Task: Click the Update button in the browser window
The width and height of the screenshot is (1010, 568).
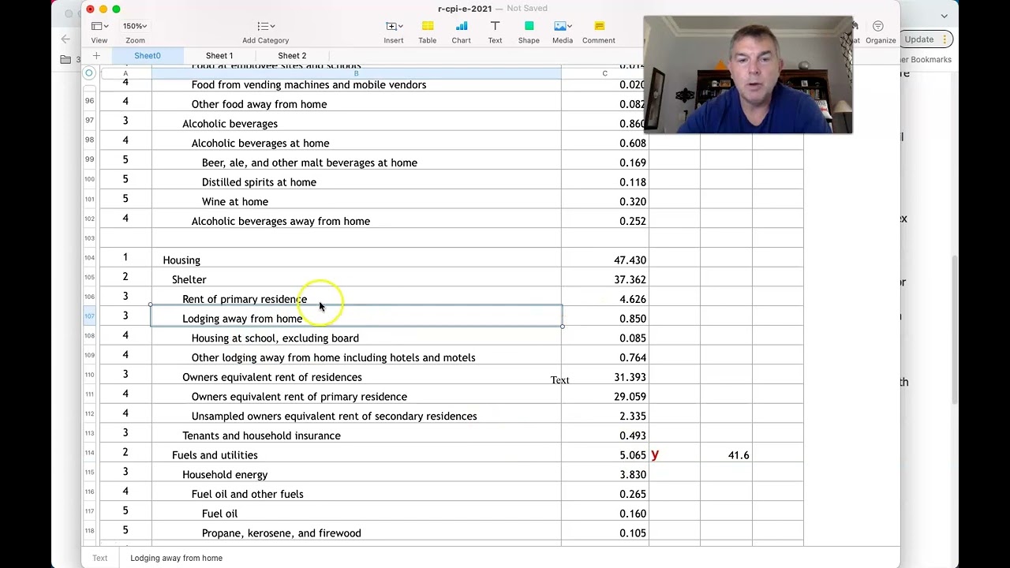Action: (926, 39)
